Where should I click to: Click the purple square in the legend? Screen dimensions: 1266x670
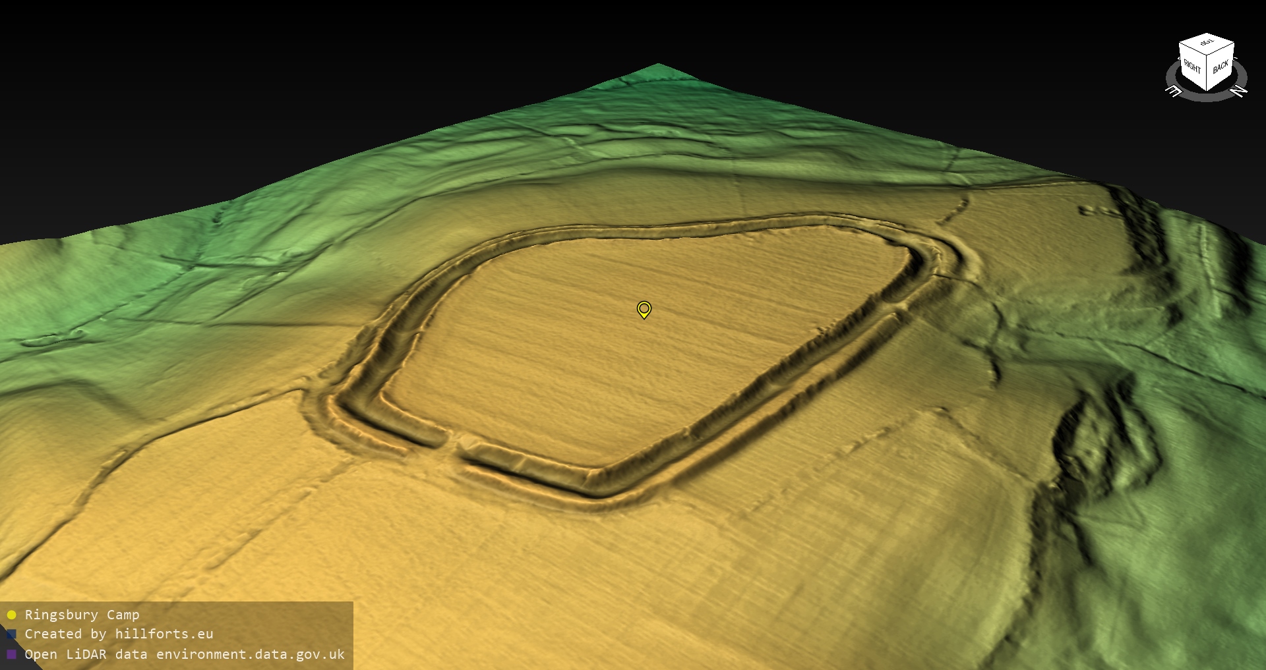tap(11, 654)
